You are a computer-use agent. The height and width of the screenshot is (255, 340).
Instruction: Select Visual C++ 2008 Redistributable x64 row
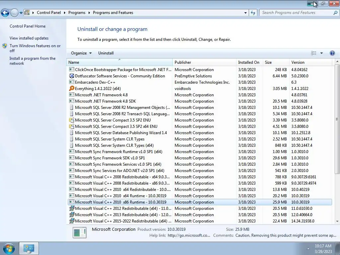[x=200, y=177]
